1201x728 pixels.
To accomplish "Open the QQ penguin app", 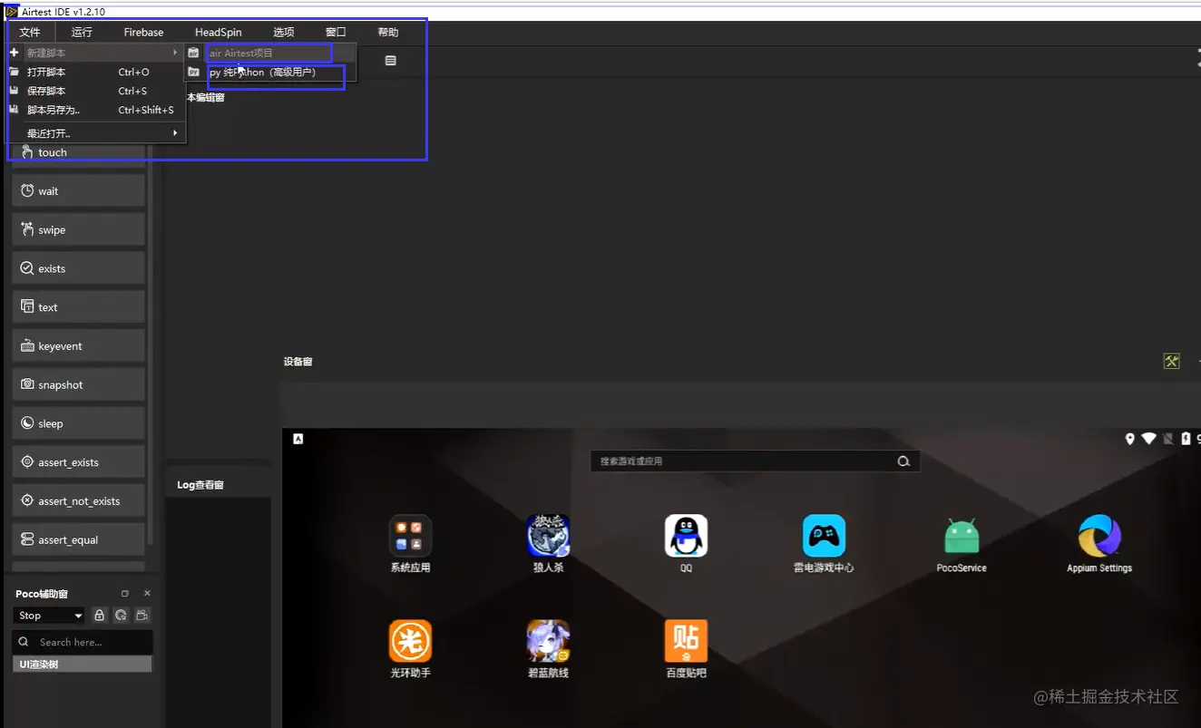I will click(x=686, y=537).
